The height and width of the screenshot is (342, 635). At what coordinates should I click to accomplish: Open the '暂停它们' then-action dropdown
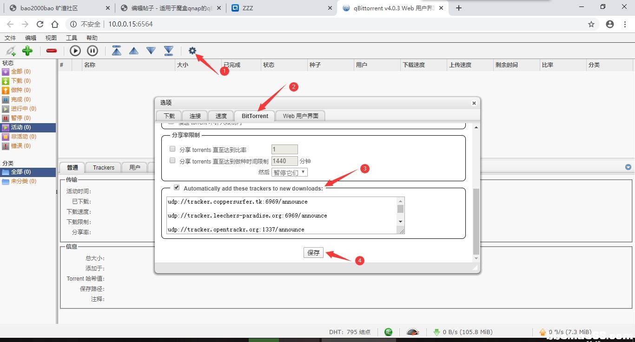(290, 172)
